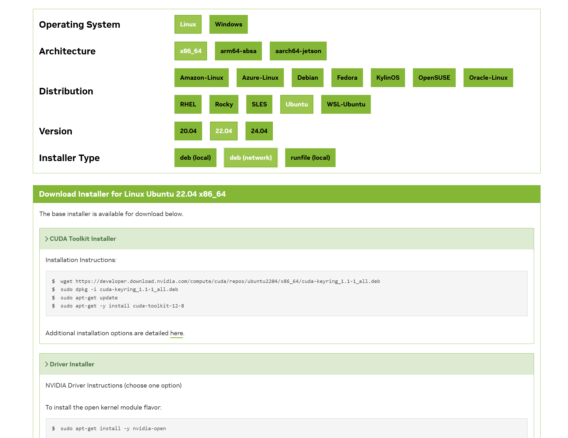Click the 'install cuda-toolkit-12-8' command
The image size is (568, 438).
122,306
